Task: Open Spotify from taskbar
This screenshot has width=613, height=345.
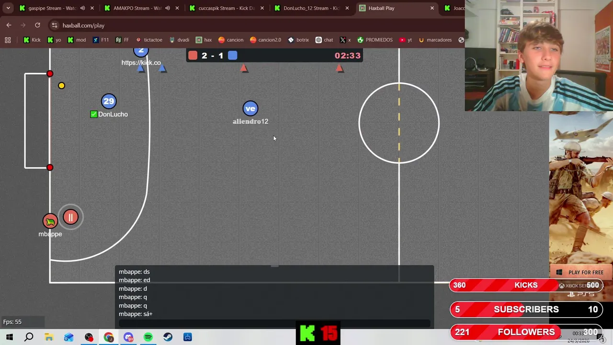Action: (x=148, y=337)
